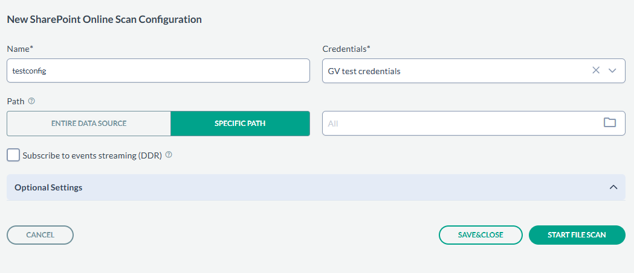The image size is (634, 273).
Task: Click the Credentials* field label
Action: pyautogui.click(x=346, y=49)
